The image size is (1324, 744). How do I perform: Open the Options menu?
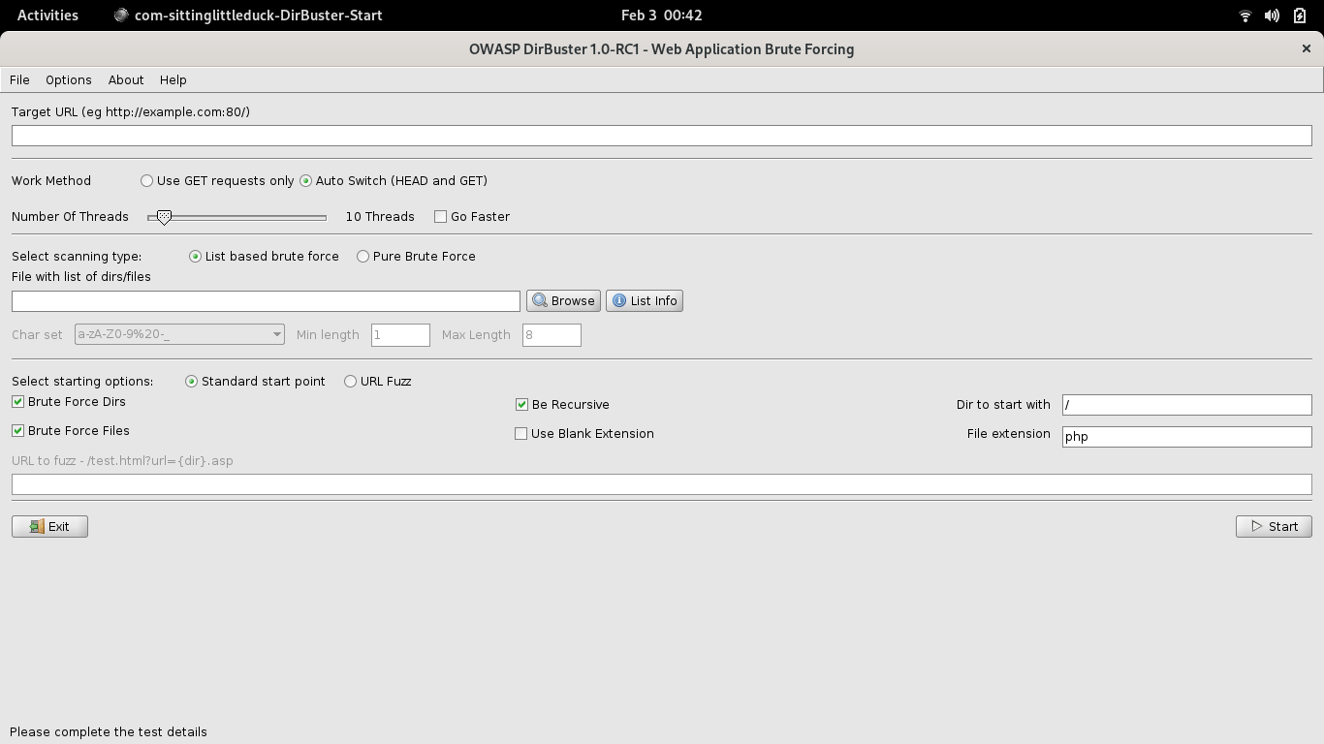[69, 79]
